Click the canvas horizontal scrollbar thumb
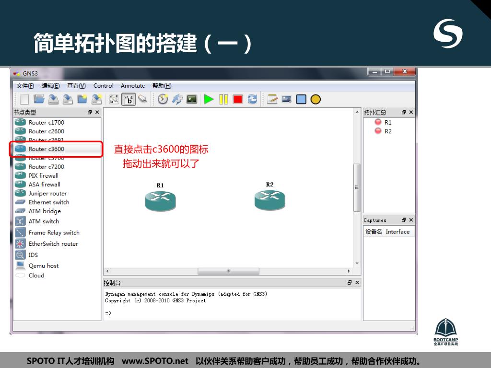 (x=228, y=271)
